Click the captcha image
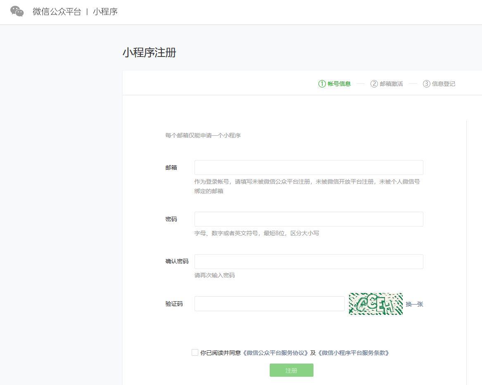This screenshot has width=482, height=385. tap(375, 304)
